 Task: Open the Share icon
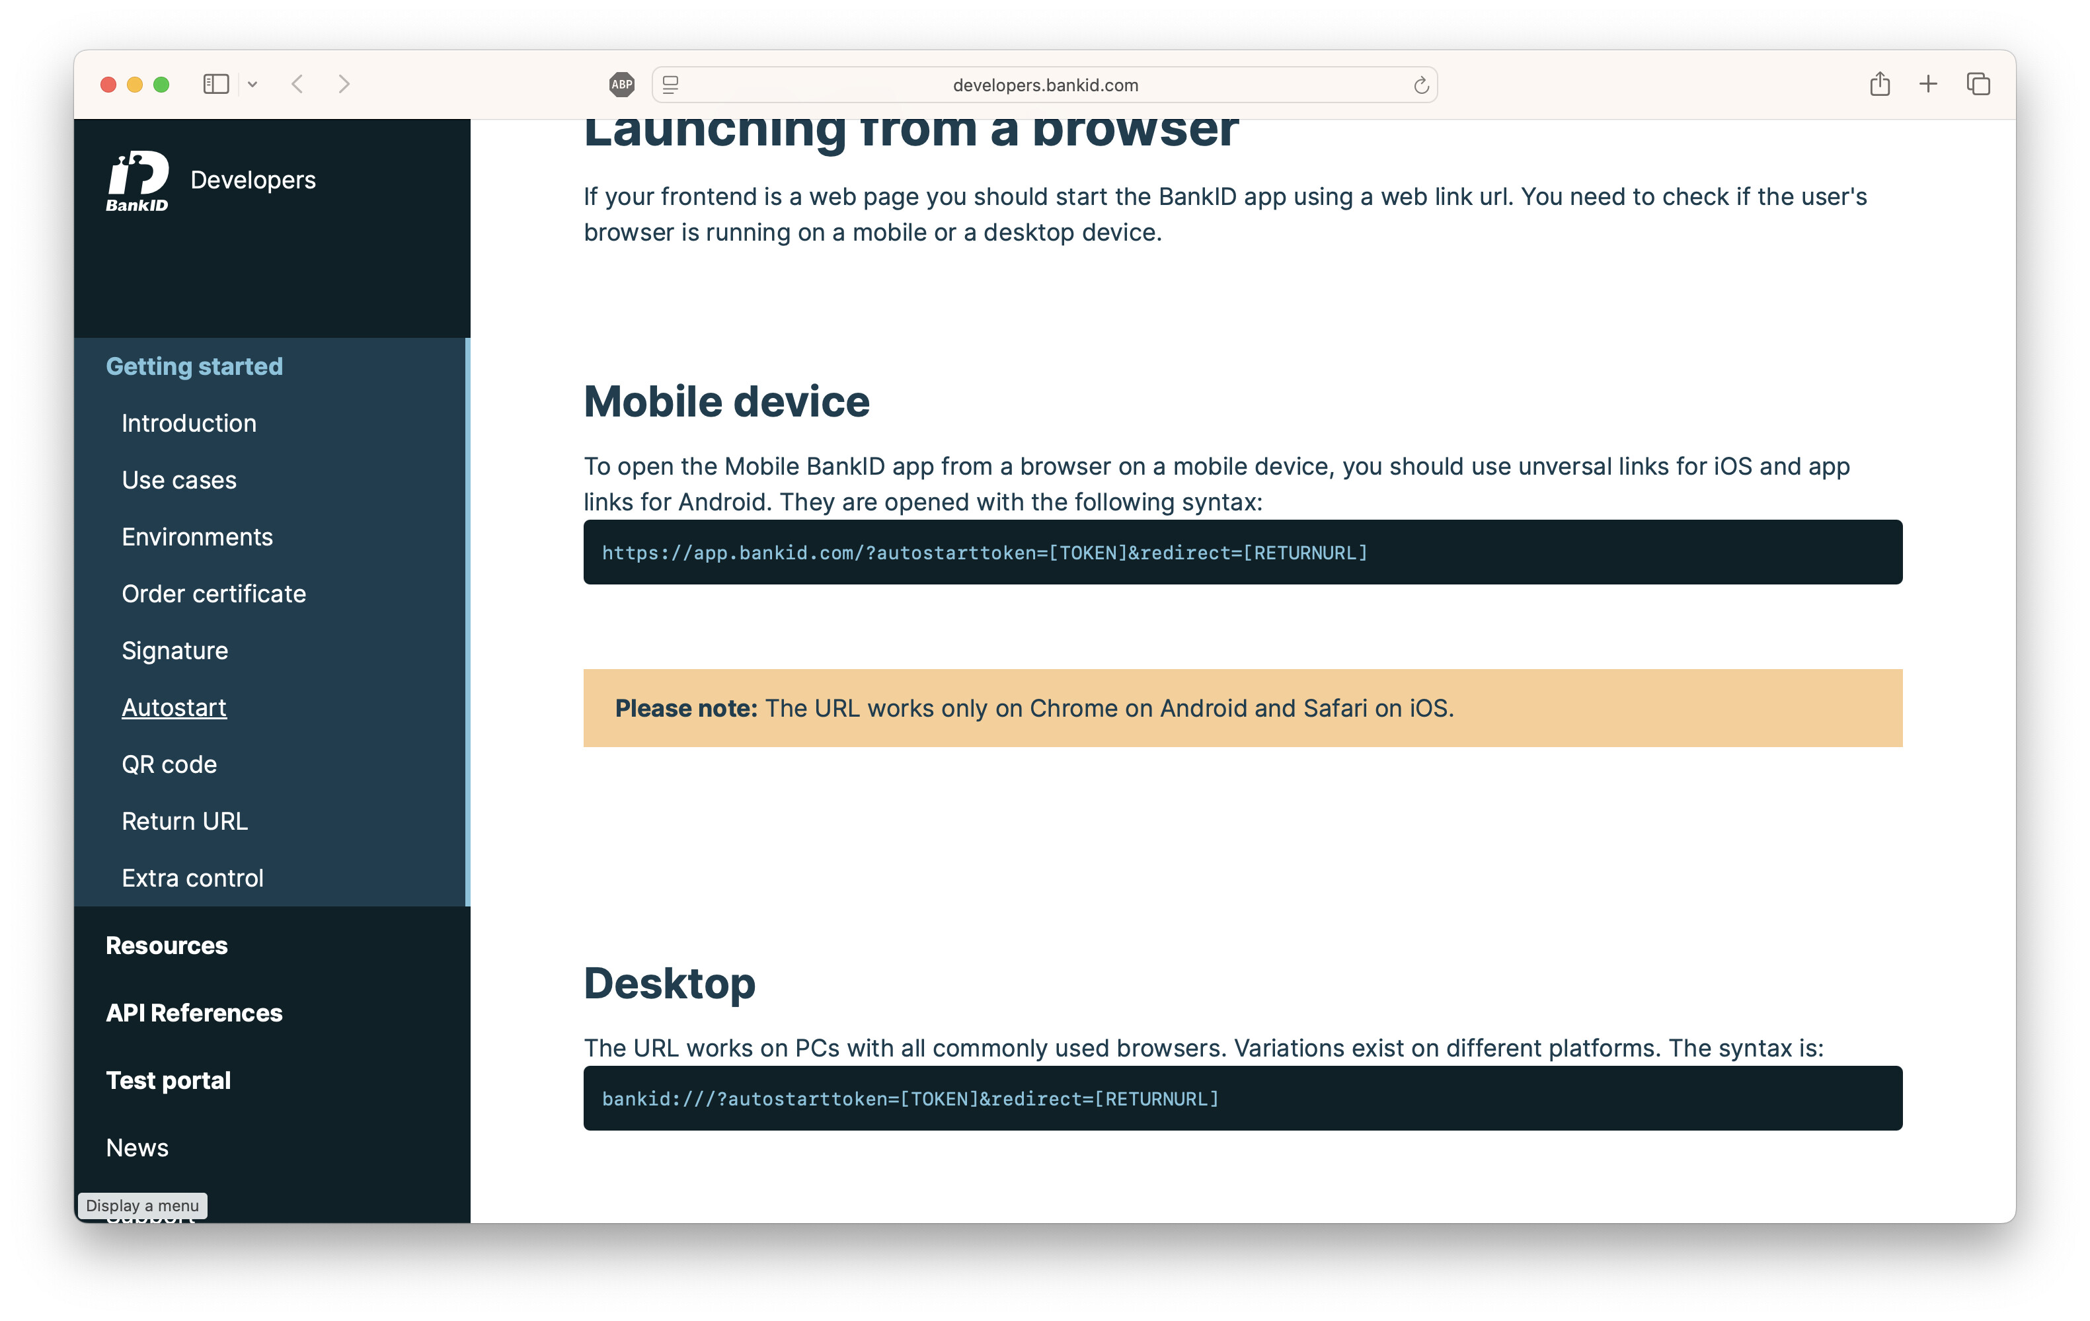coord(1880,84)
